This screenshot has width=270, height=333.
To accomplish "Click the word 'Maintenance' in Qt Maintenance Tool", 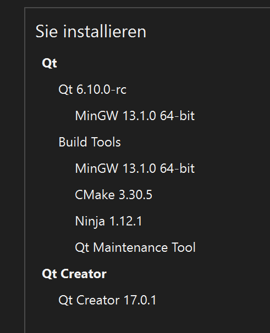I will click(130, 247).
